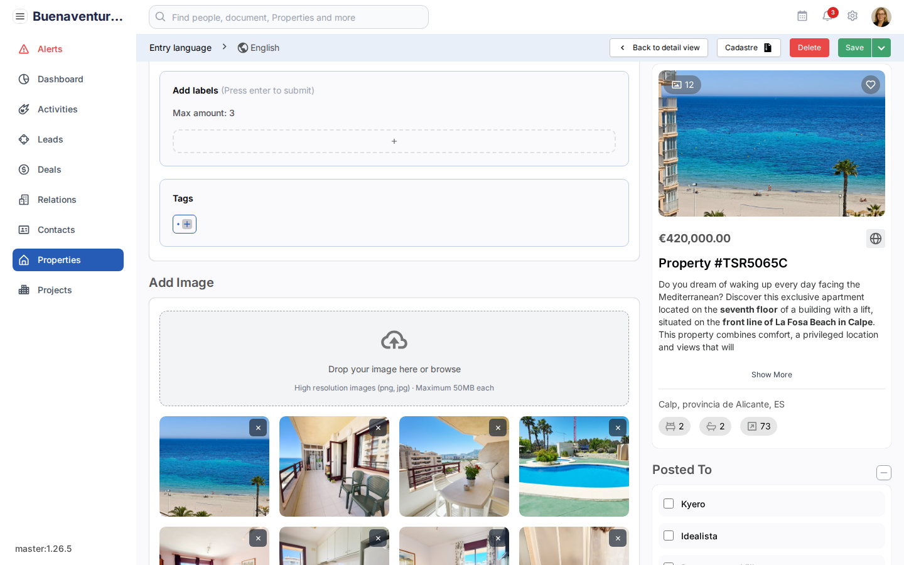
Task: Open Projects section
Action: click(x=68, y=290)
